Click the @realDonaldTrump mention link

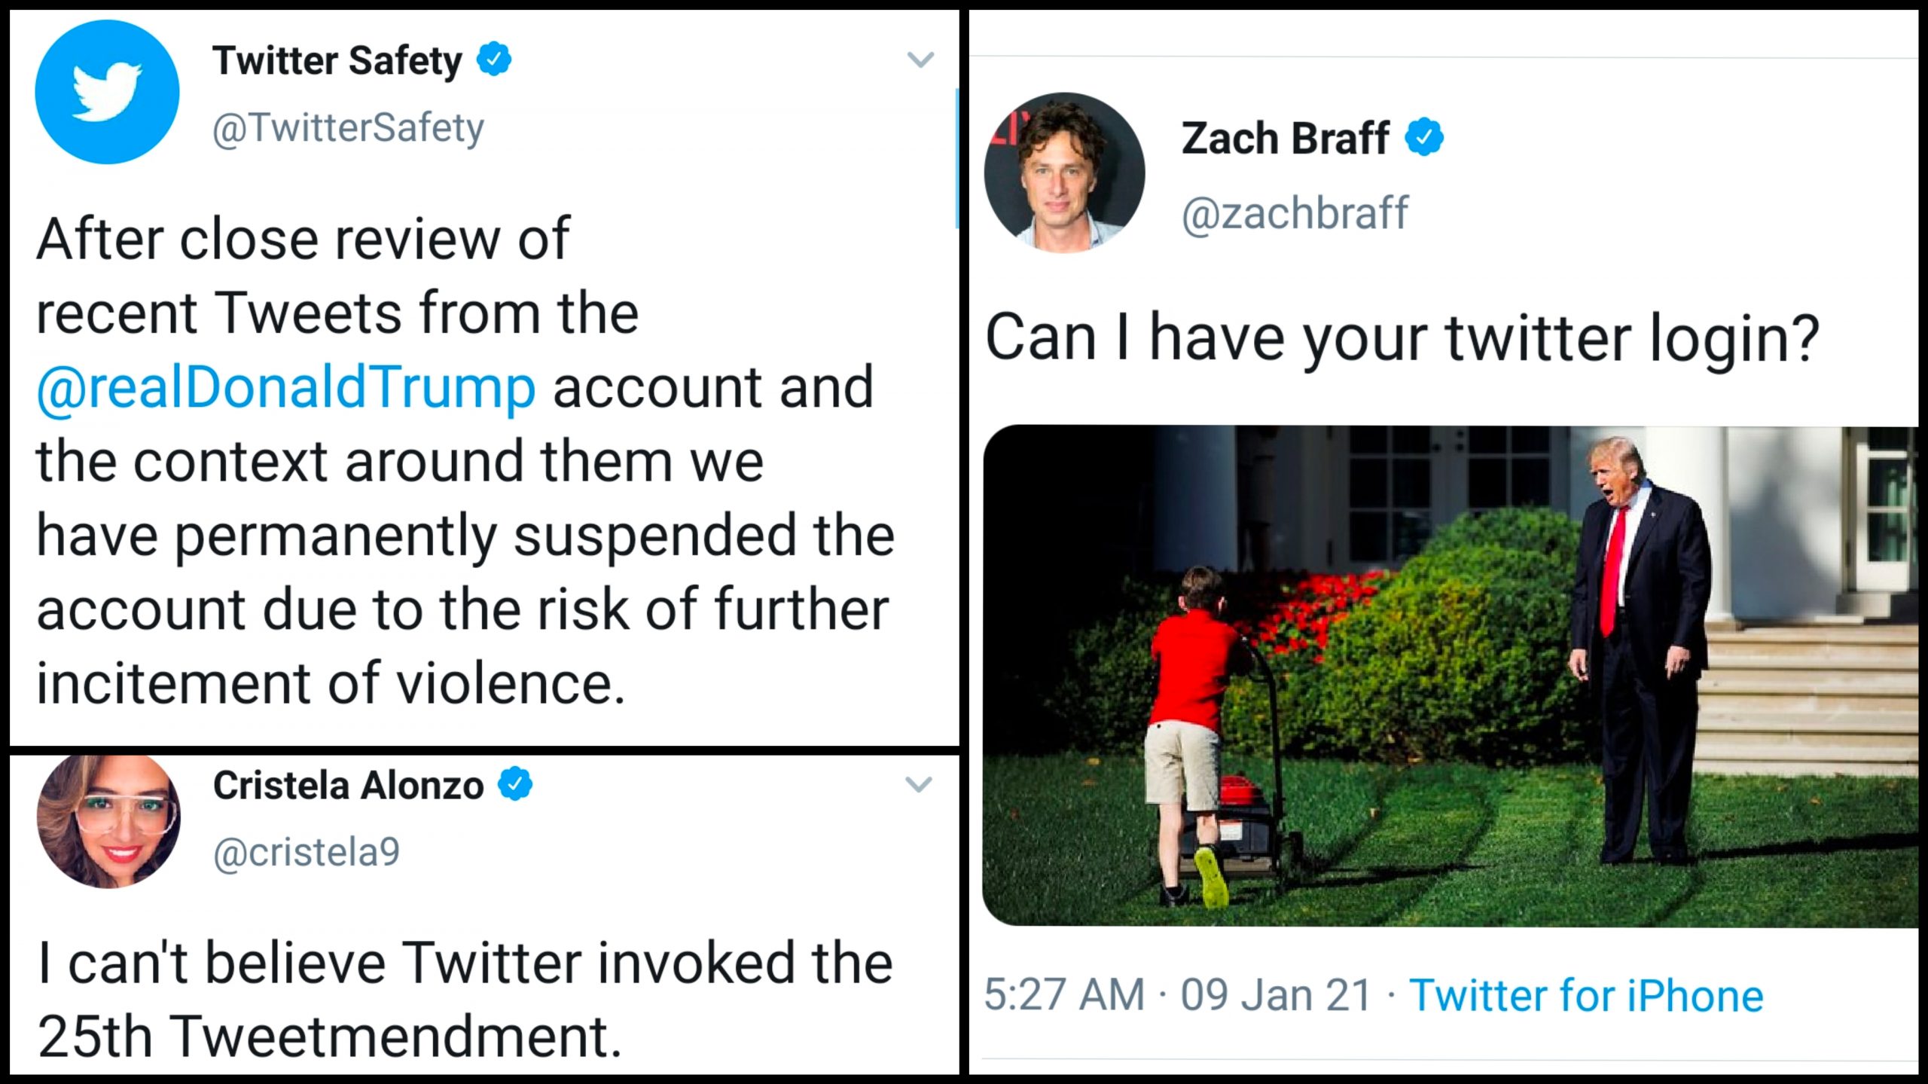(286, 386)
